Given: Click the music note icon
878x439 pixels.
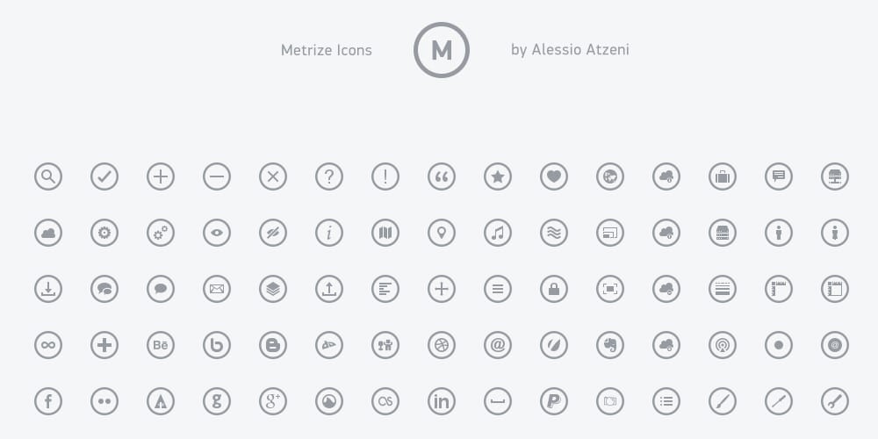Looking at the screenshot, I should [x=498, y=233].
